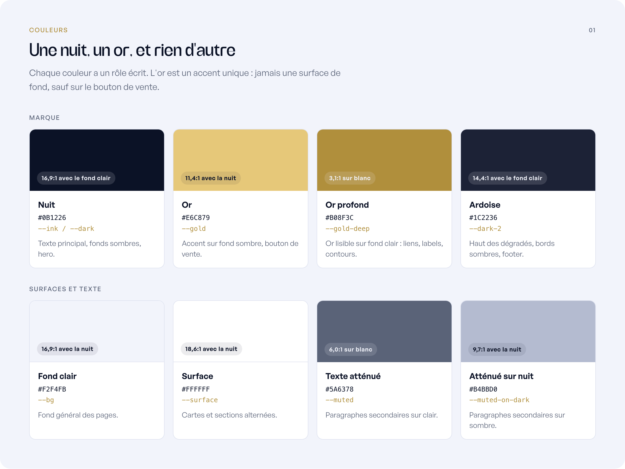Click the '16,9:1 avec le fond clair' badge
Screen dimensions: 625x469
point(76,178)
